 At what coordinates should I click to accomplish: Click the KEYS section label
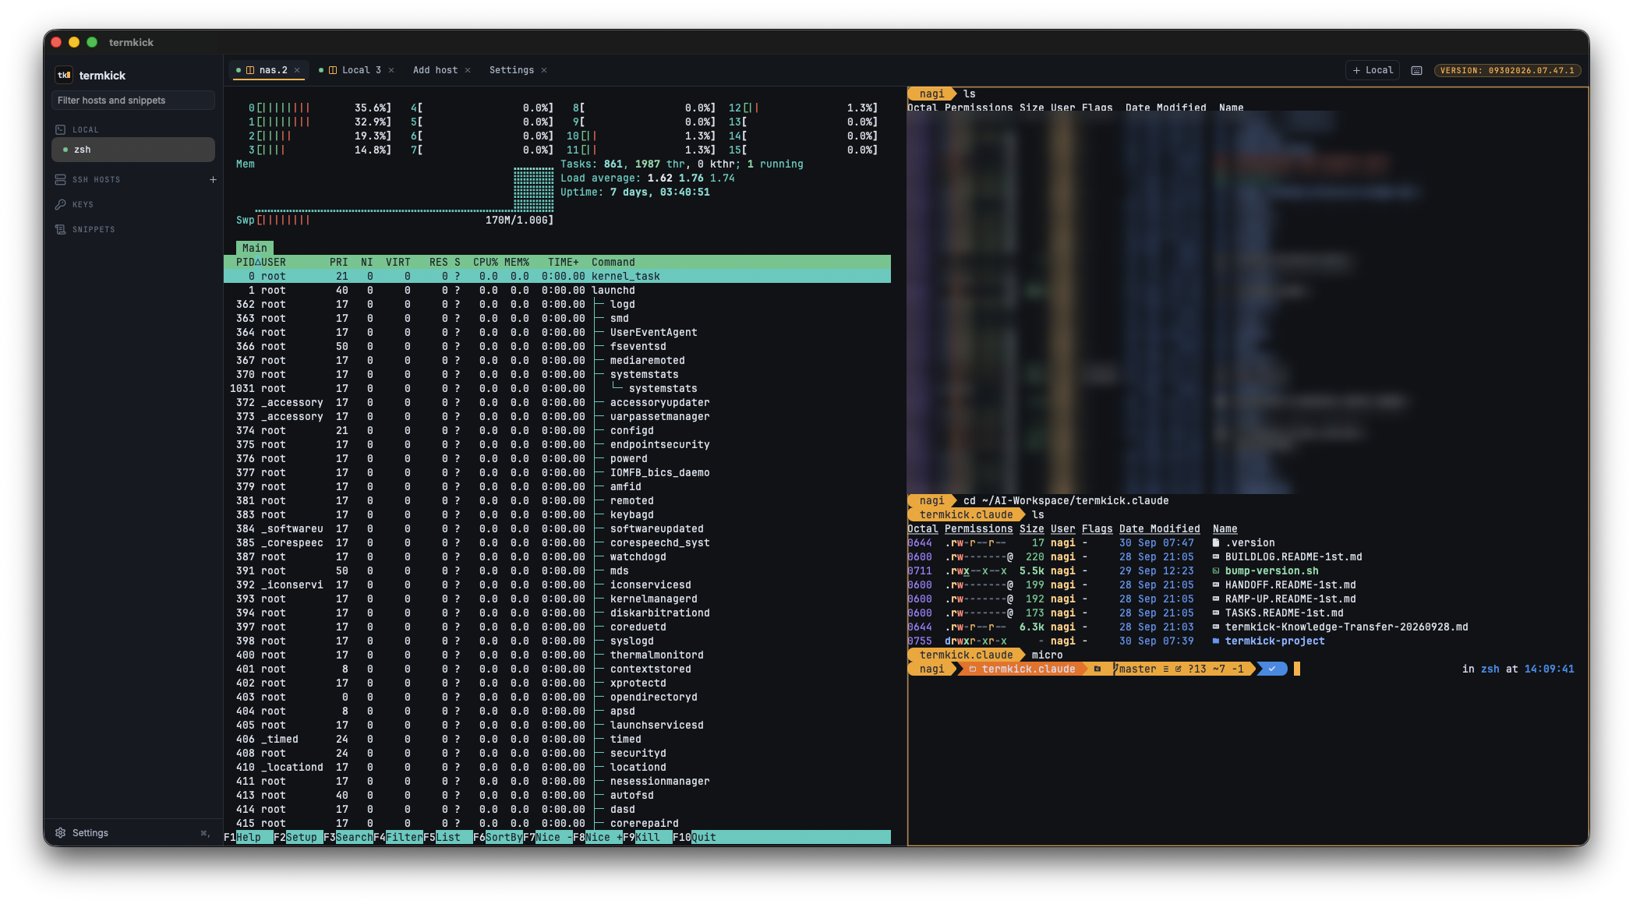83,204
